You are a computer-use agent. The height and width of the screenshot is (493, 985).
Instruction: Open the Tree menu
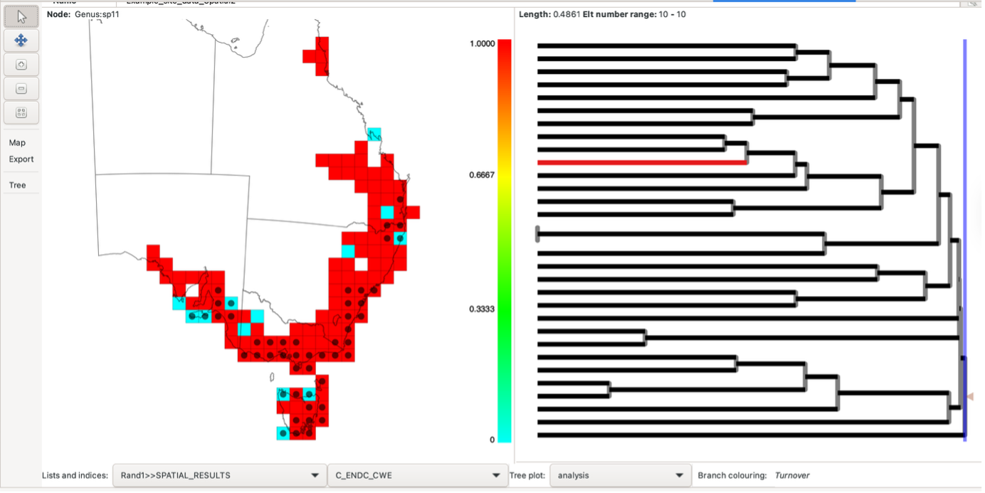[x=17, y=185]
